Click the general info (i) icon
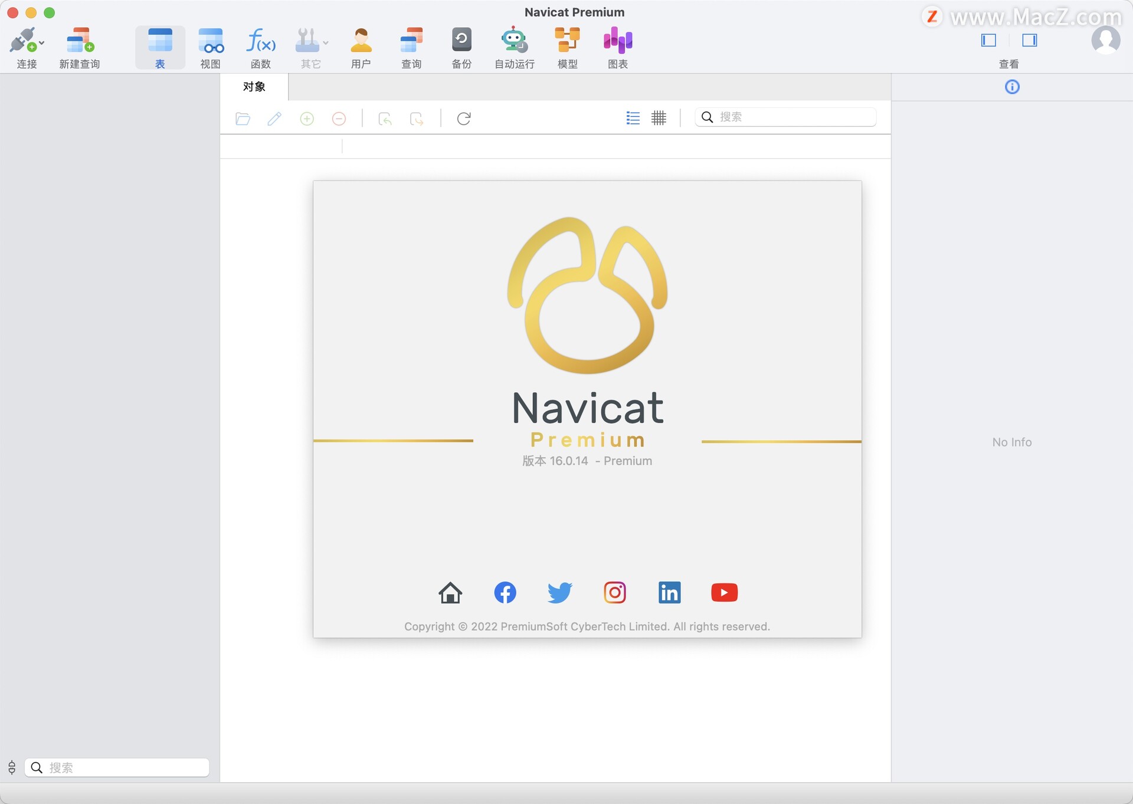Screen dimensions: 1133x804 click(x=1012, y=87)
